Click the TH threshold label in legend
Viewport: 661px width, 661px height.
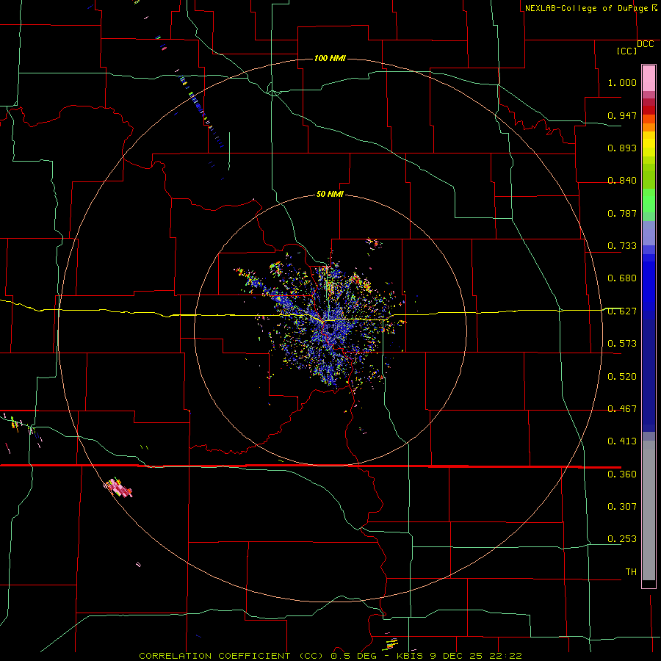tap(631, 572)
